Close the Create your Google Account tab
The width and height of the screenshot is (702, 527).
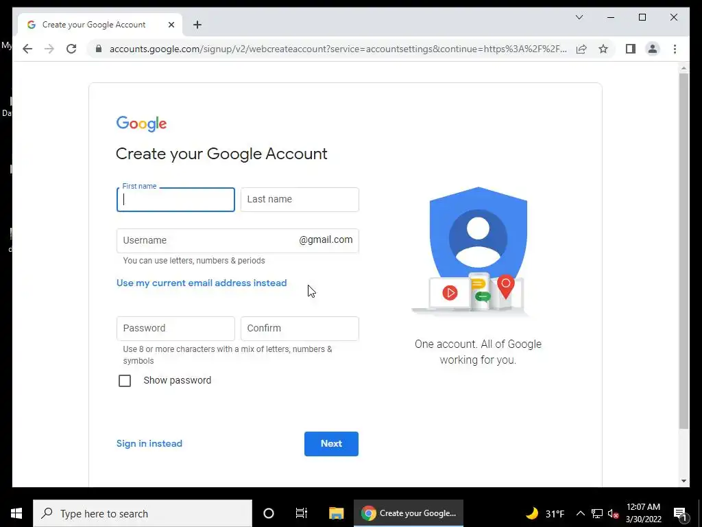tap(171, 25)
